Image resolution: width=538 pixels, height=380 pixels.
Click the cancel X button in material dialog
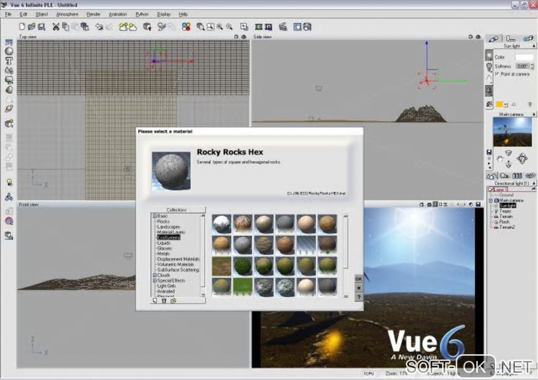click(359, 288)
